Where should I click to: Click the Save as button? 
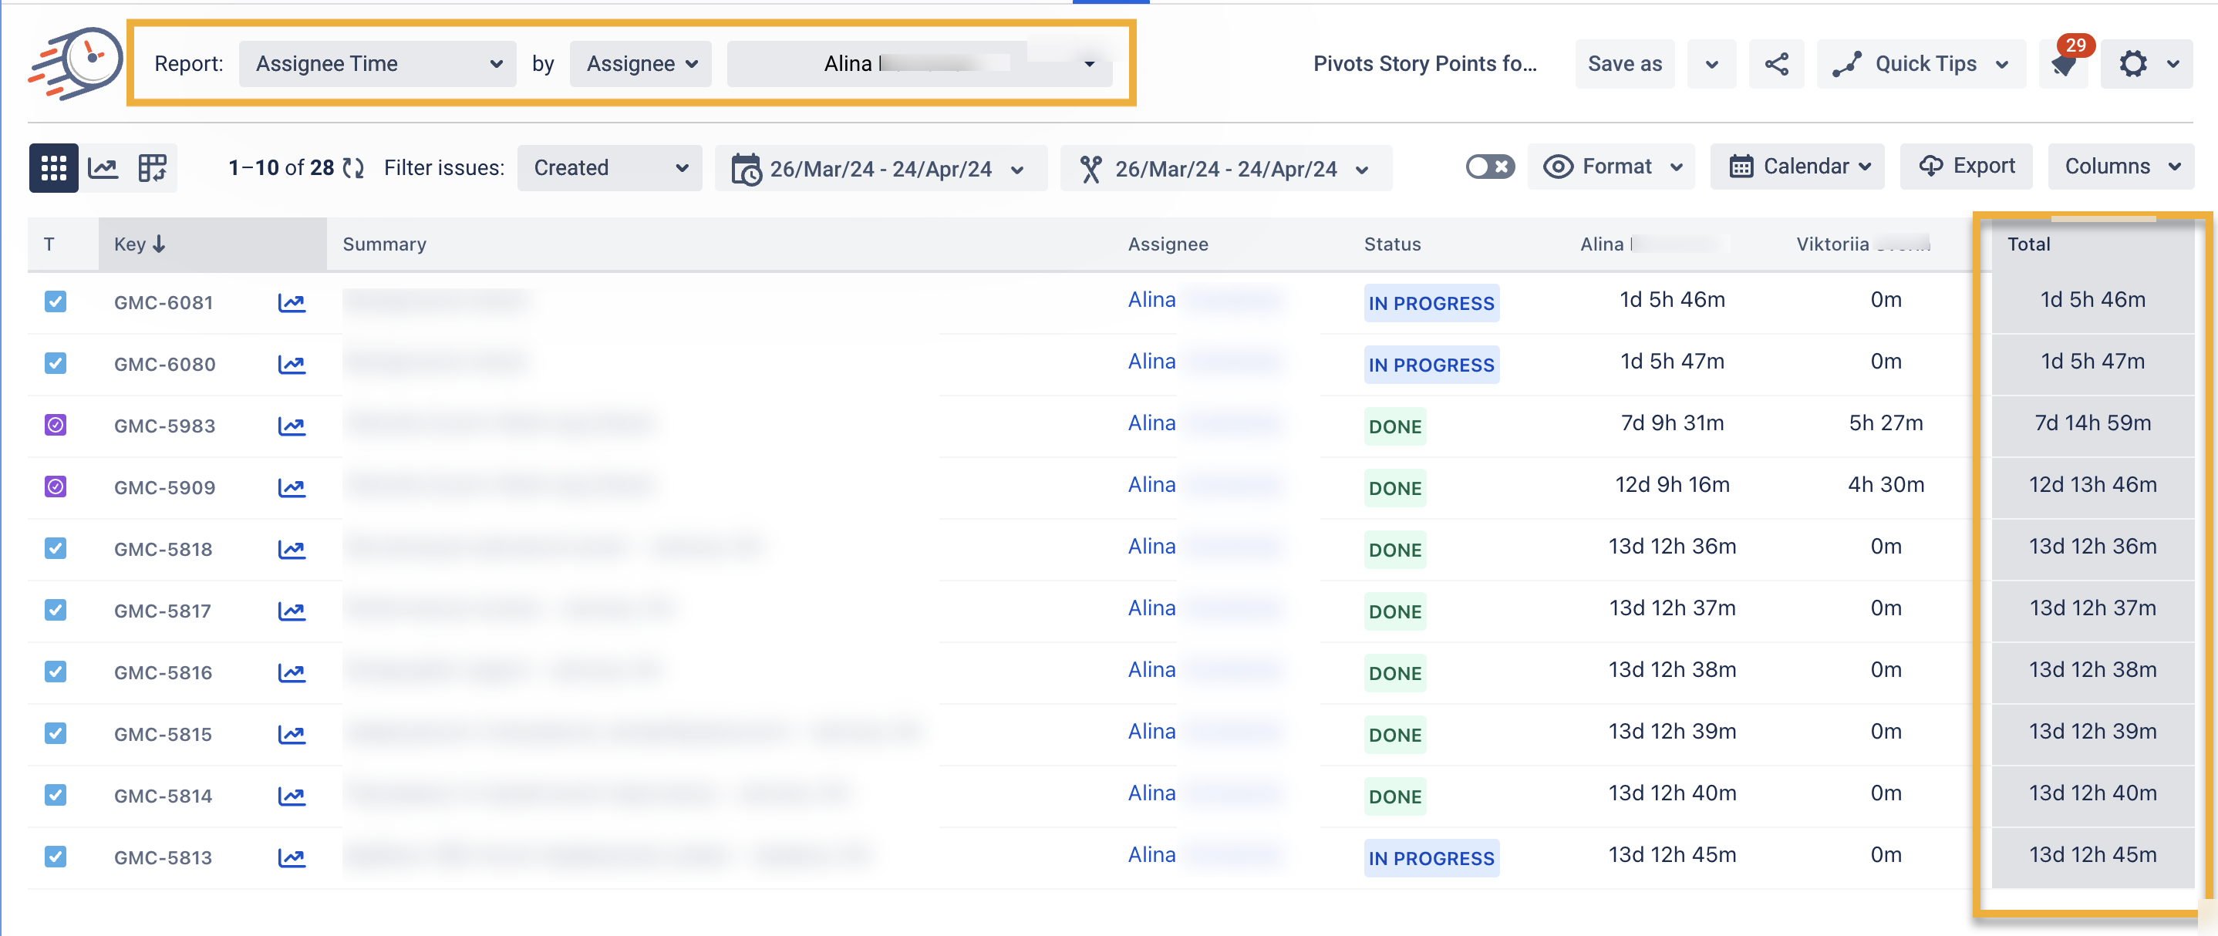[1624, 63]
